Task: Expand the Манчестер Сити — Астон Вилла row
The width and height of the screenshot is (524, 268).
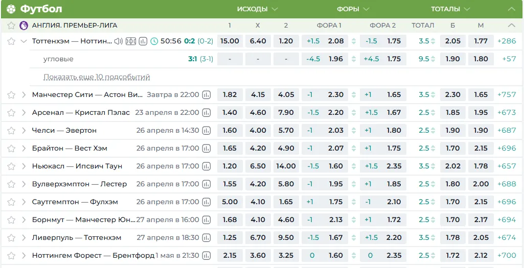Action: (24, 94)
